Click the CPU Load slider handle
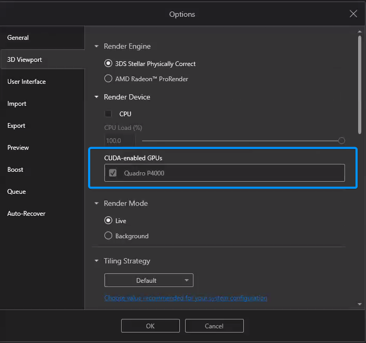This screenshot has height=343, width=366. click(341, 141)
